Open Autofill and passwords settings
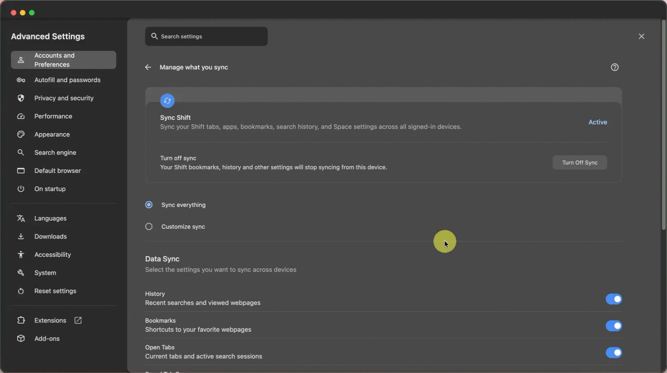This screenshot has width=667, height=373. [x=64, y=80]
